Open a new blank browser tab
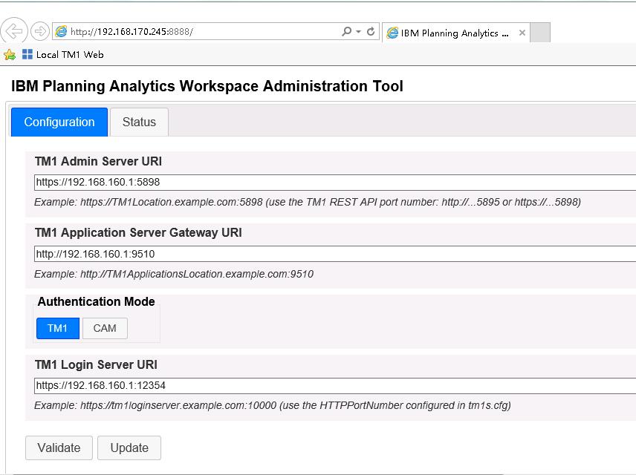The height and width of the screenshot is (475, 636). [540, 33]
